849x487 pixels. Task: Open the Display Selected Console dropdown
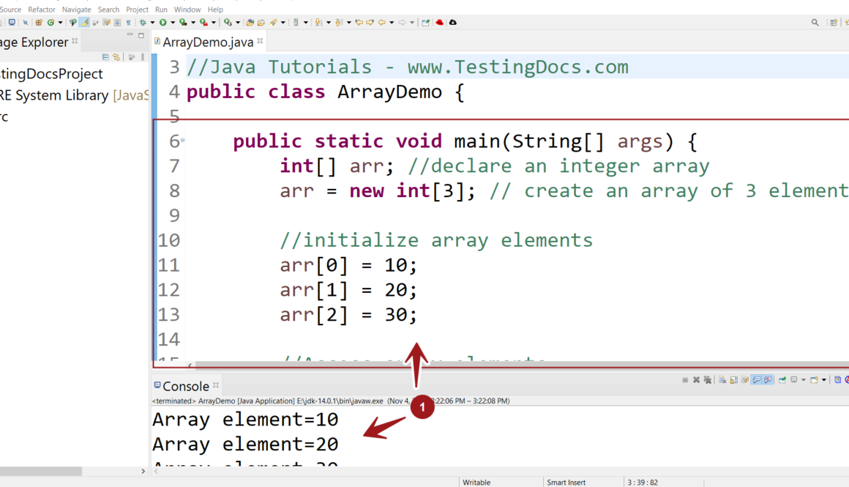(x=803, y=380)
